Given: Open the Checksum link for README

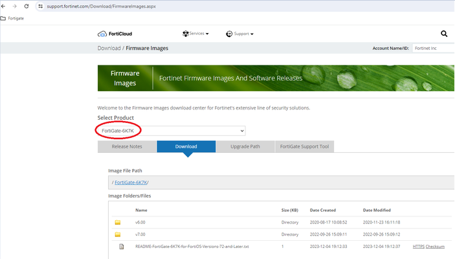Looking at the screenshot, I should click(x=435, y=247).
